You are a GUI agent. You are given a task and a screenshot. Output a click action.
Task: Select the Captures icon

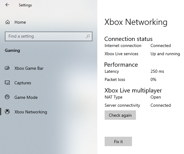(x=7, y=83)
